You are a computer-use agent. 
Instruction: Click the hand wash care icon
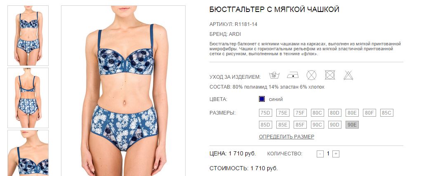click(274, 75)
